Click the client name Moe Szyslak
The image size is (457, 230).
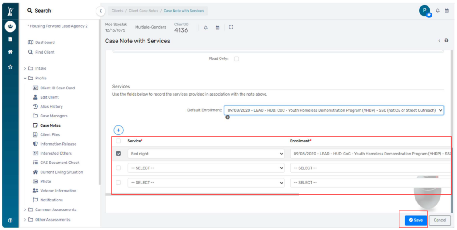click(x=116, y=25)
